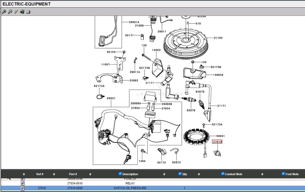The width and height of the screenshot is (305, 192).
Task: Click the red-boxed 27010 callout in the diagram
Action: [217, 142]
